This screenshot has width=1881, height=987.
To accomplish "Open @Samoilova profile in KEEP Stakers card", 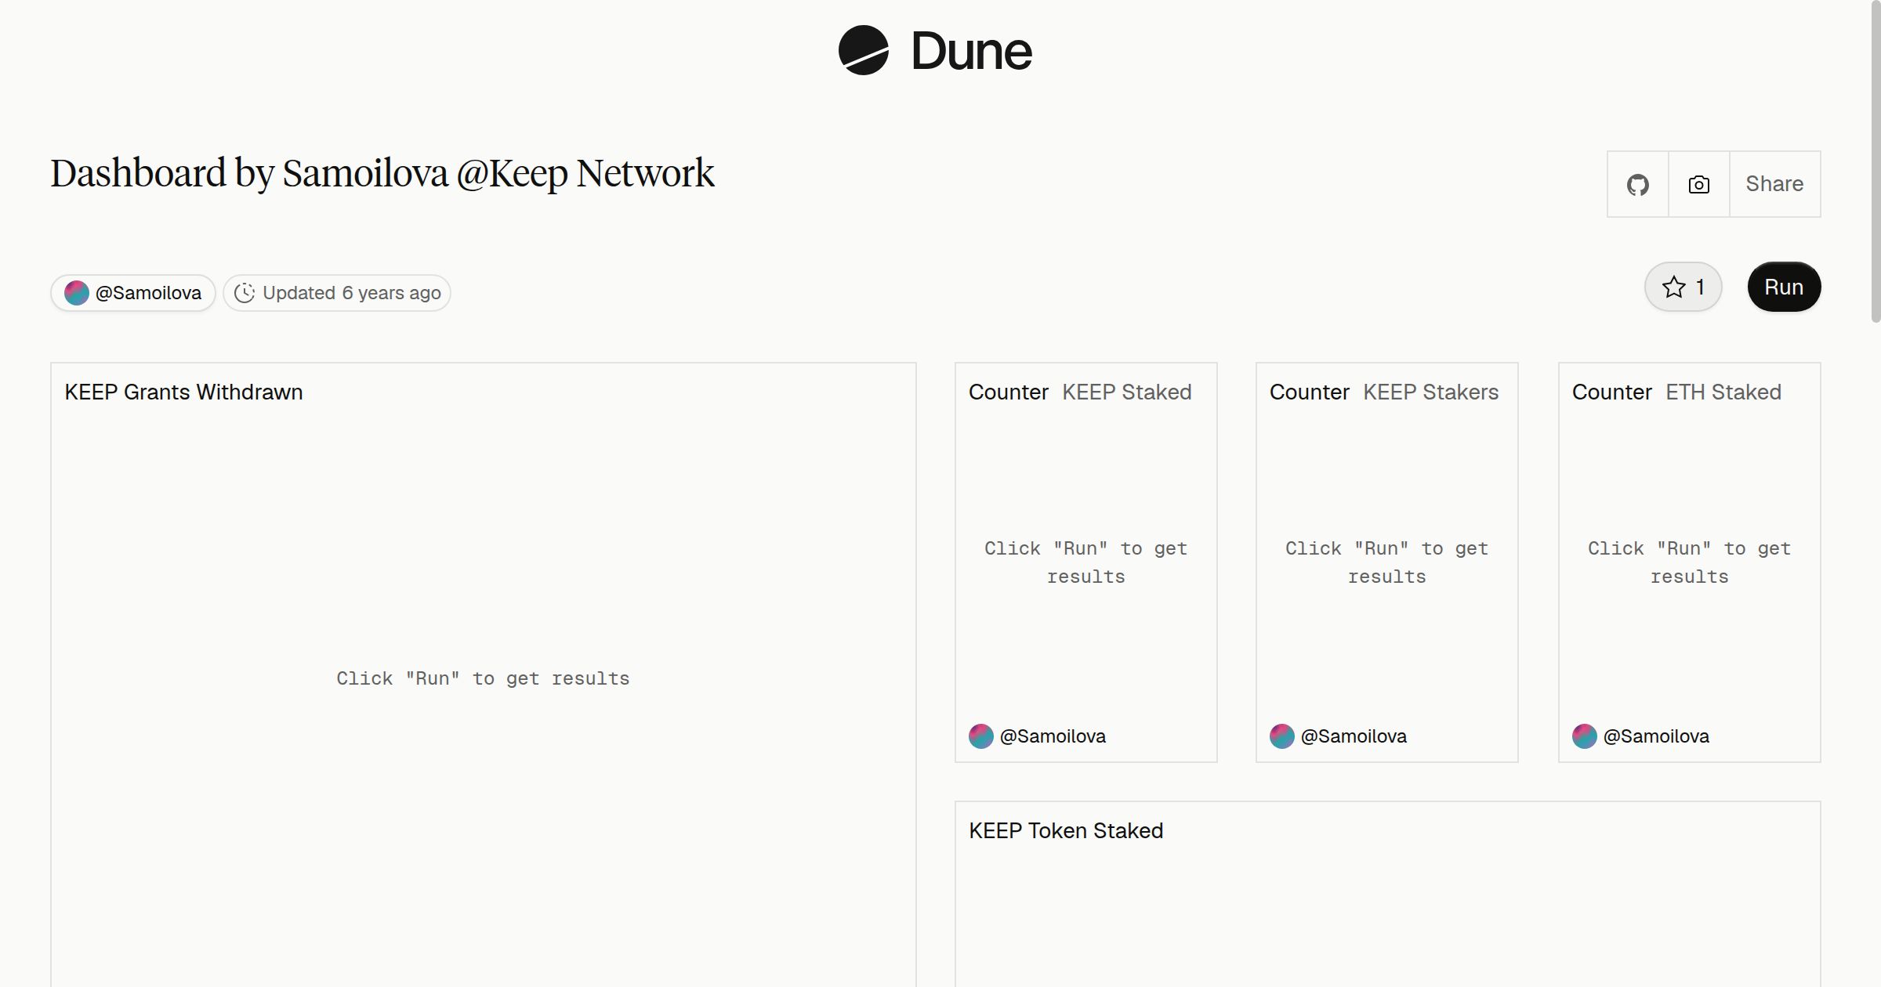I will pyautogui.click(x=1354, y=736).
